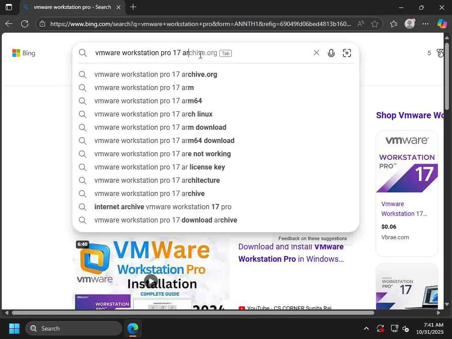Click 'Feedback on these suggestions'

(313, 238)
